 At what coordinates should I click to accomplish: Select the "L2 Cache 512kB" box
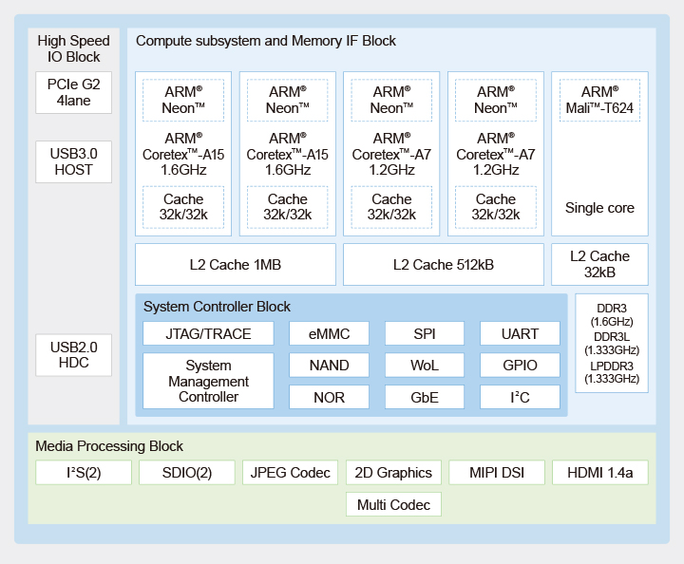pos(444,265)
